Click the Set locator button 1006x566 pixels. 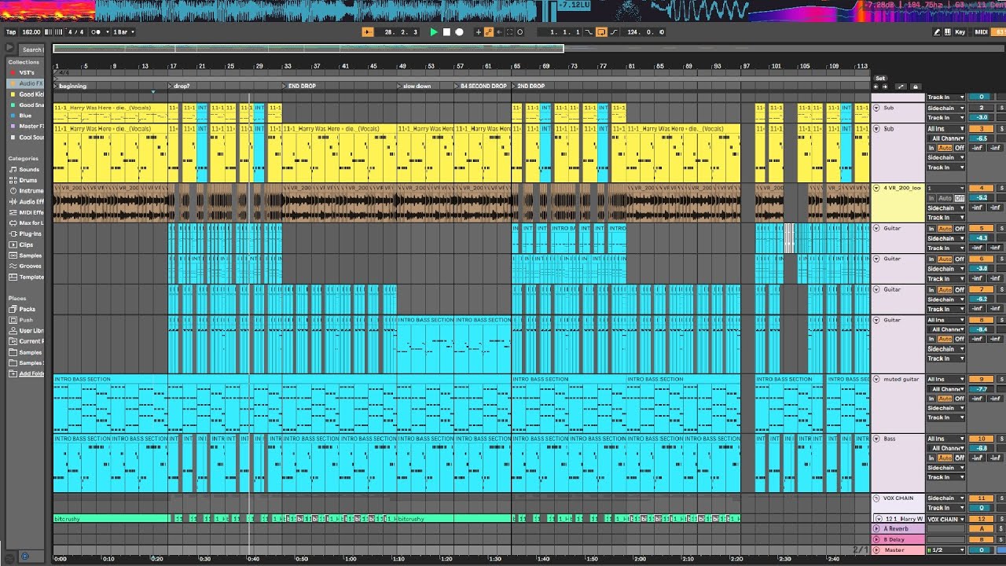[x=880, y=78]
